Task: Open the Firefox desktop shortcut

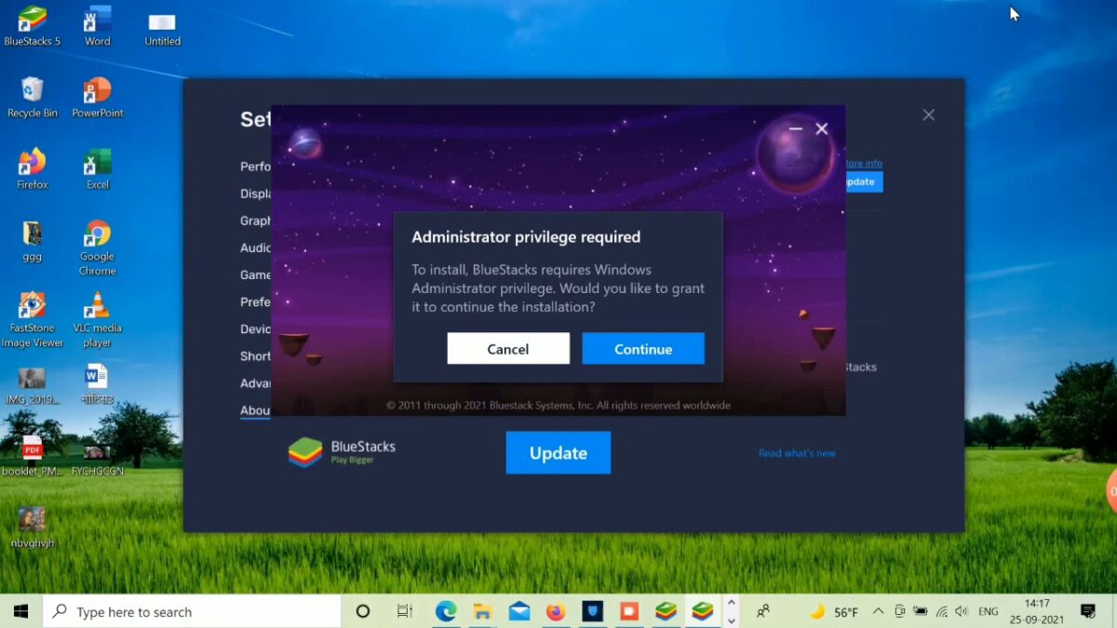Action: click(x=32, y=169)
